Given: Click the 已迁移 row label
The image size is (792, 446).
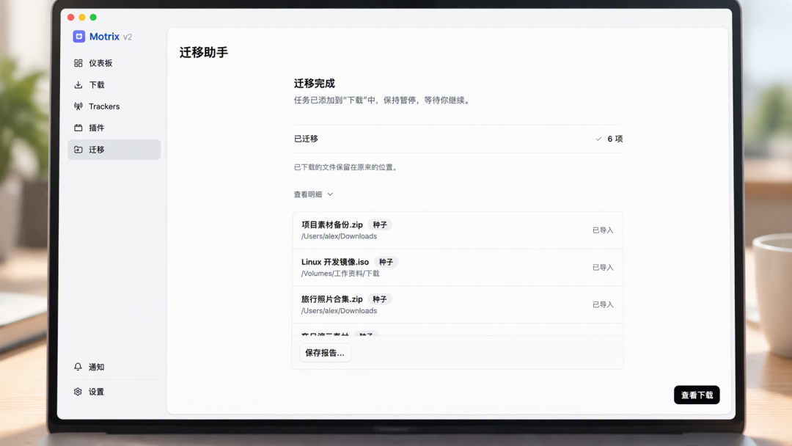Looking at the screenshot, I should point(306,139).
